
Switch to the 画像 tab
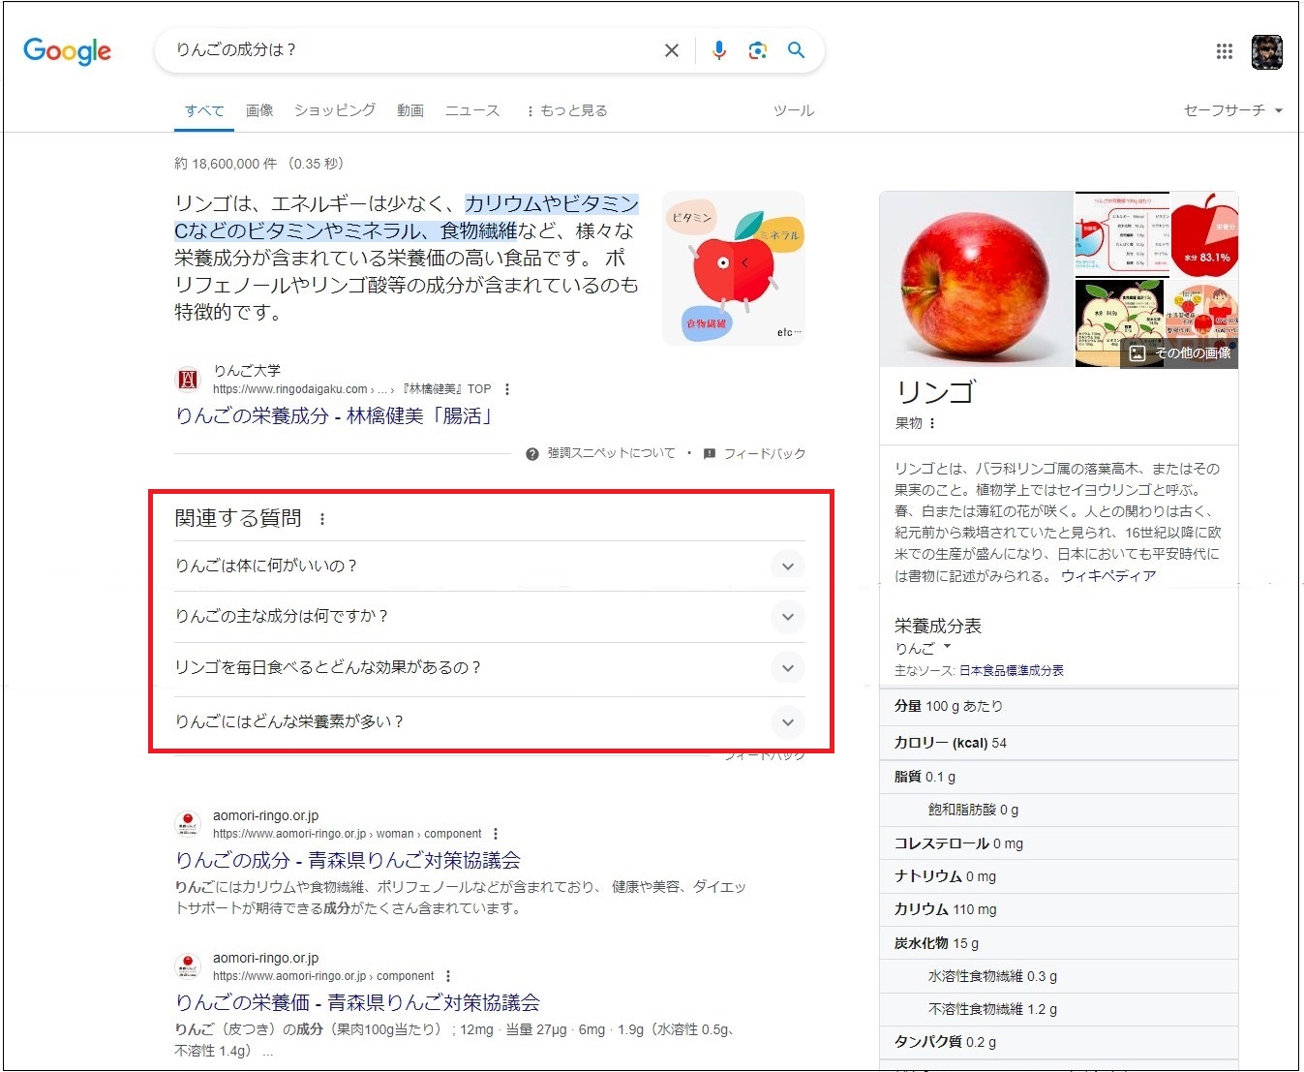pos(259,110)
